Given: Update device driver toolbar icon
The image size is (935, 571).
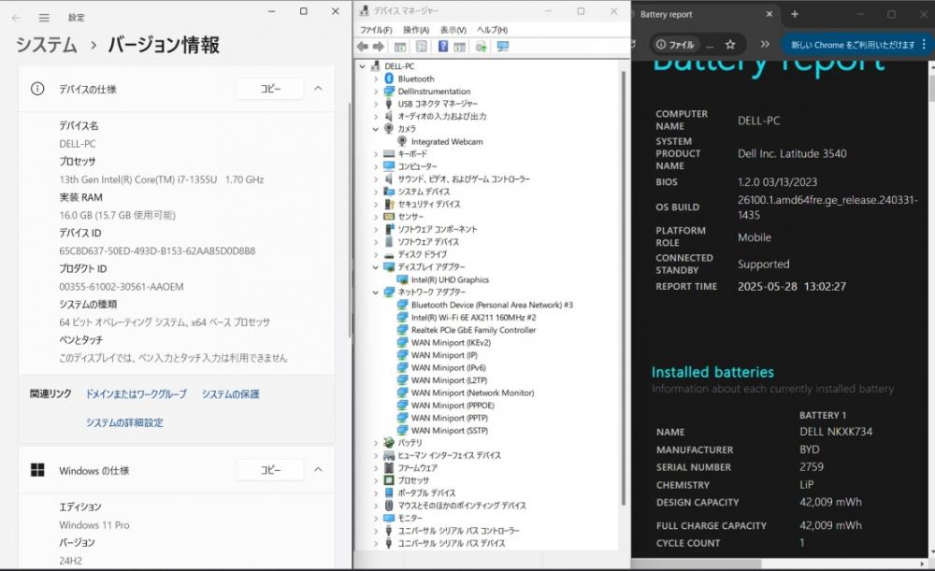Looking at the screenshot, I should 481,47.
